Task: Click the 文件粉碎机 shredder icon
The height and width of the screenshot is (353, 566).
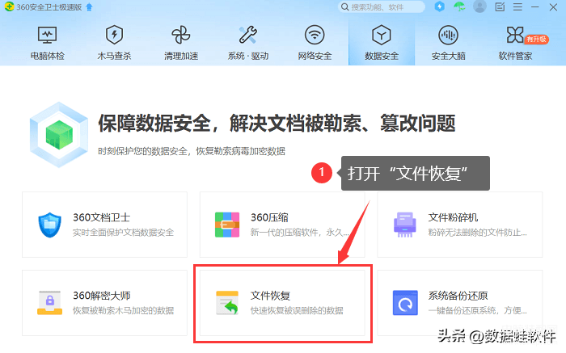Action: click(x=404, y=225)
